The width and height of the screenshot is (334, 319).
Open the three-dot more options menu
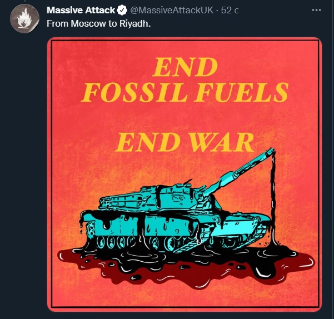316,10
